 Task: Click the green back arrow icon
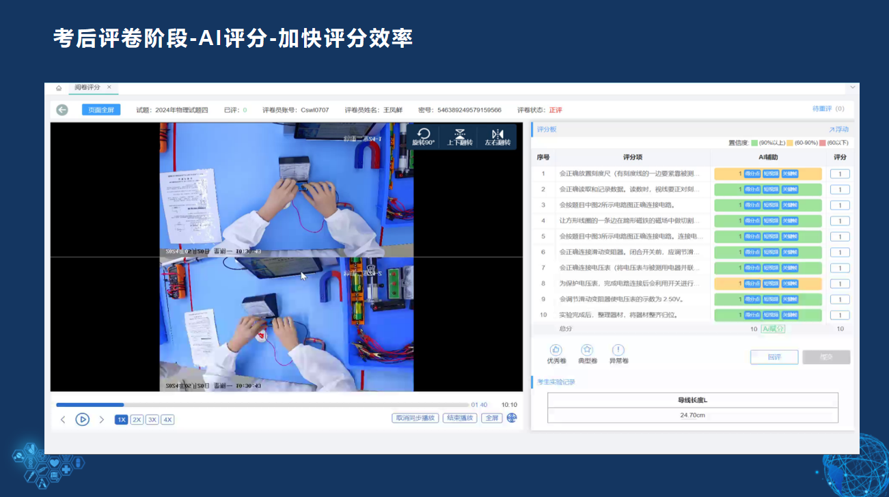(62, 110)
